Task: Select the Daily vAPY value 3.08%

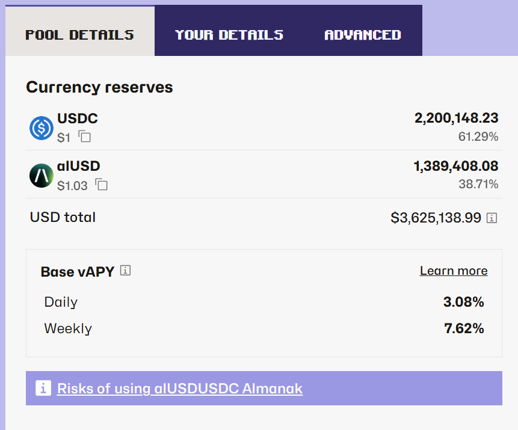Action: 463,302
